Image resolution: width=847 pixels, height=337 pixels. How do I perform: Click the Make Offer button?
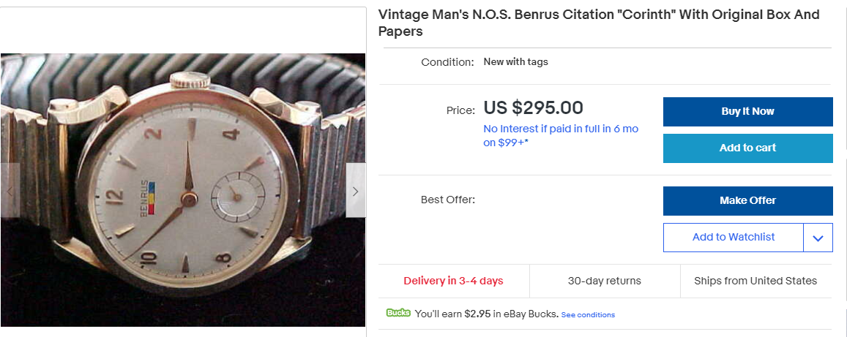(747, 200)
